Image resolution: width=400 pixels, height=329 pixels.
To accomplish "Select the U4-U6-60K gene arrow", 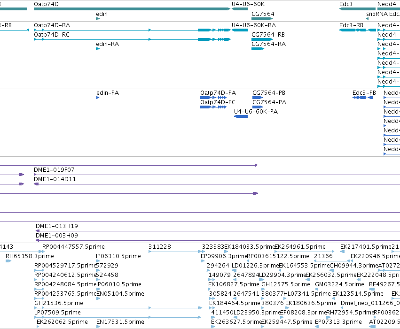I will click(240, 9).
